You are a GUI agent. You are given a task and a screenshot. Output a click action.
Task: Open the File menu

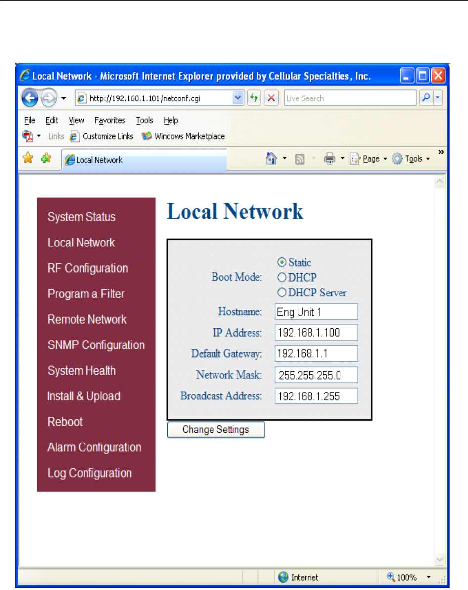[29, 120]
